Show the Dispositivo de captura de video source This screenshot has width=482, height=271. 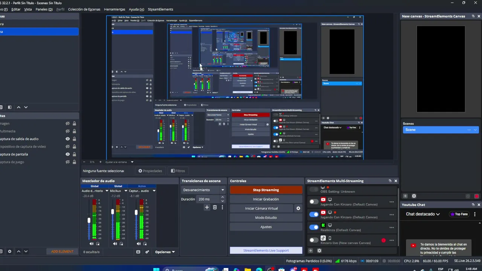tap(68, 147)
